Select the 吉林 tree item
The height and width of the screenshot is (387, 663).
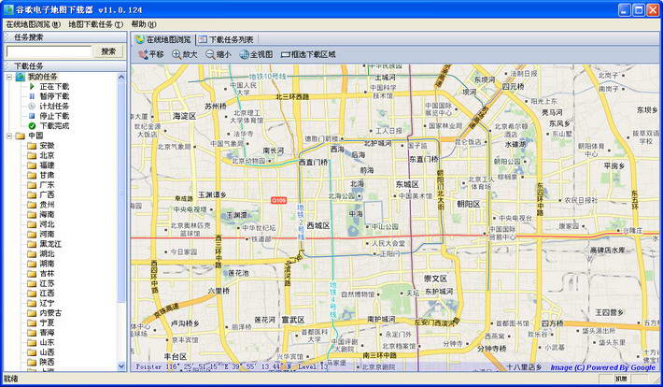47,274
